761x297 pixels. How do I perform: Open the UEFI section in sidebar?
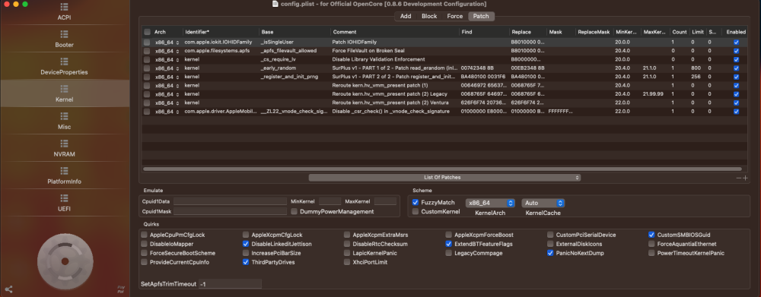pos(65,203)
